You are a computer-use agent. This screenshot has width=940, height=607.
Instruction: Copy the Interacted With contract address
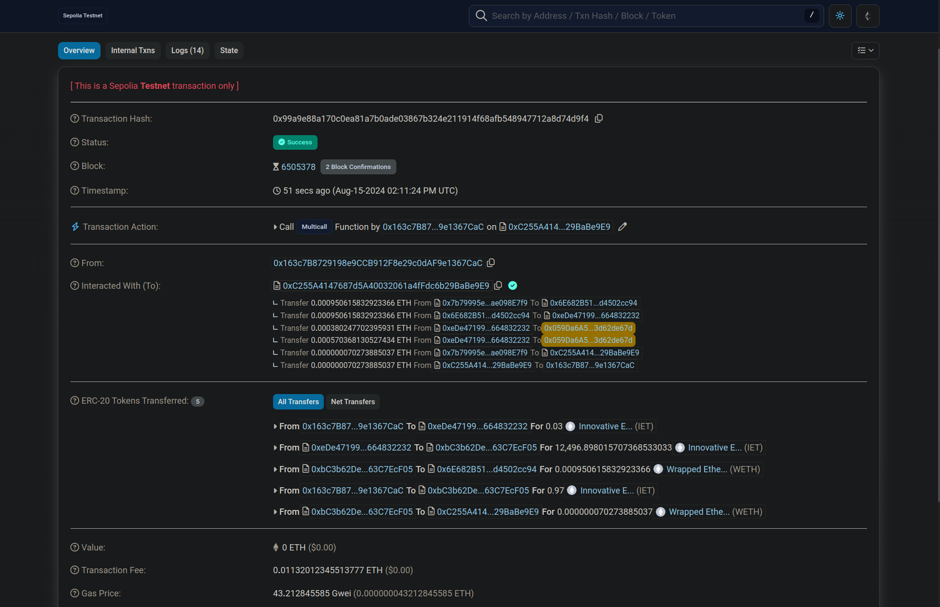[x=498, y=285]
